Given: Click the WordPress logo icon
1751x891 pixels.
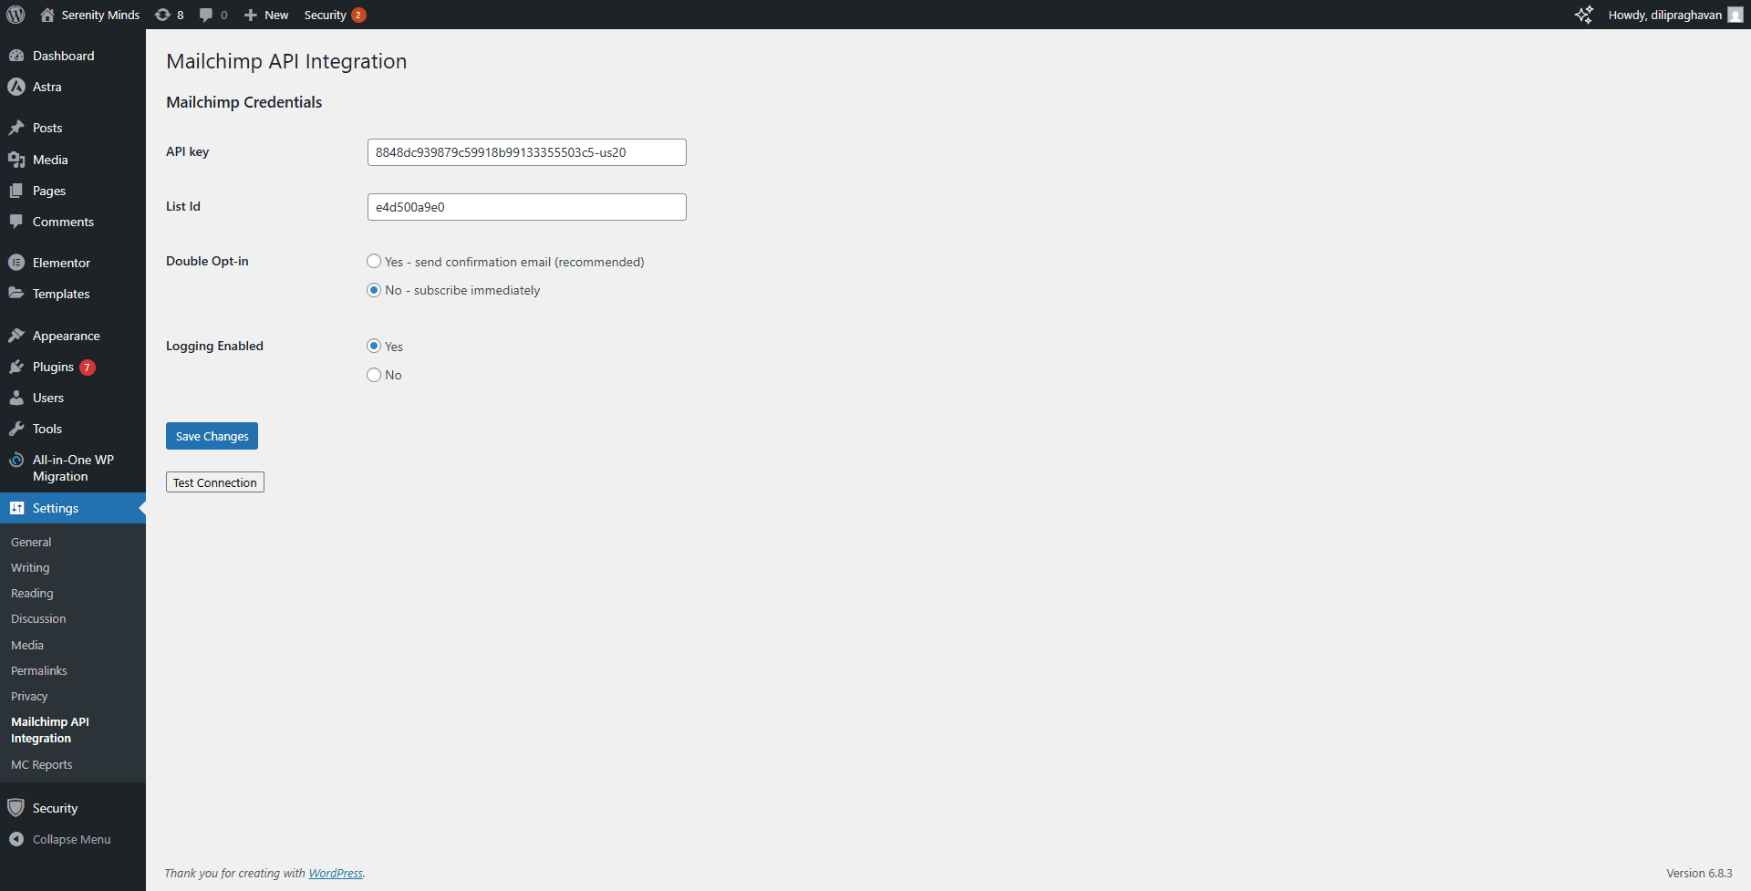Looking at the screenshot, I should click(x=16, y=15).
